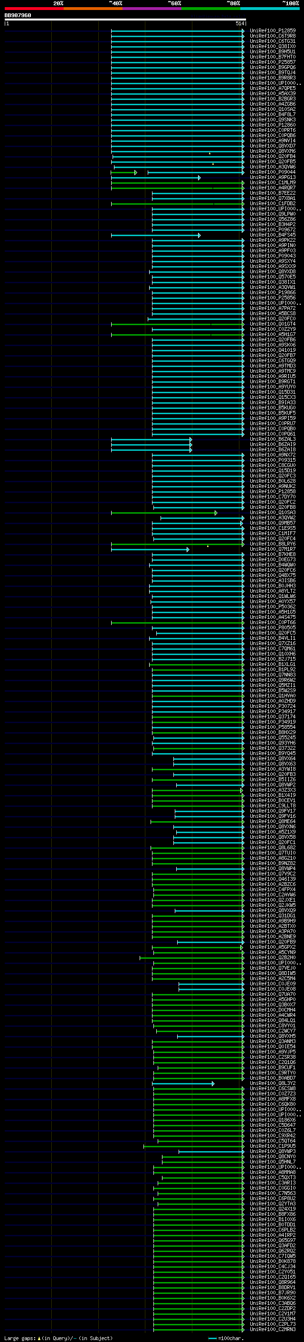Select the UniRef100_B6ZAI8 label
The image size is (304, 1342).
pos(273,449)
